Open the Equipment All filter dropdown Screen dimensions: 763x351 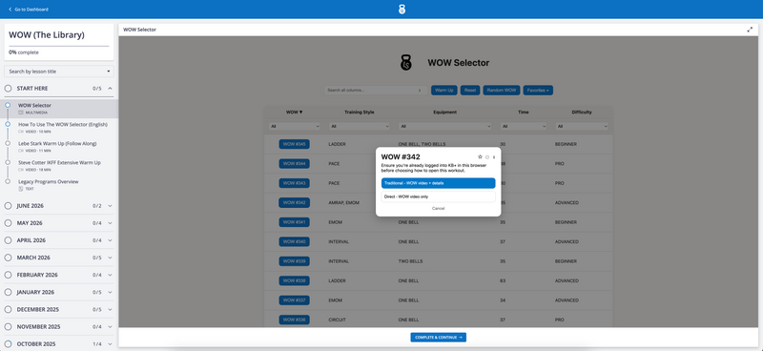pos(444,126)
